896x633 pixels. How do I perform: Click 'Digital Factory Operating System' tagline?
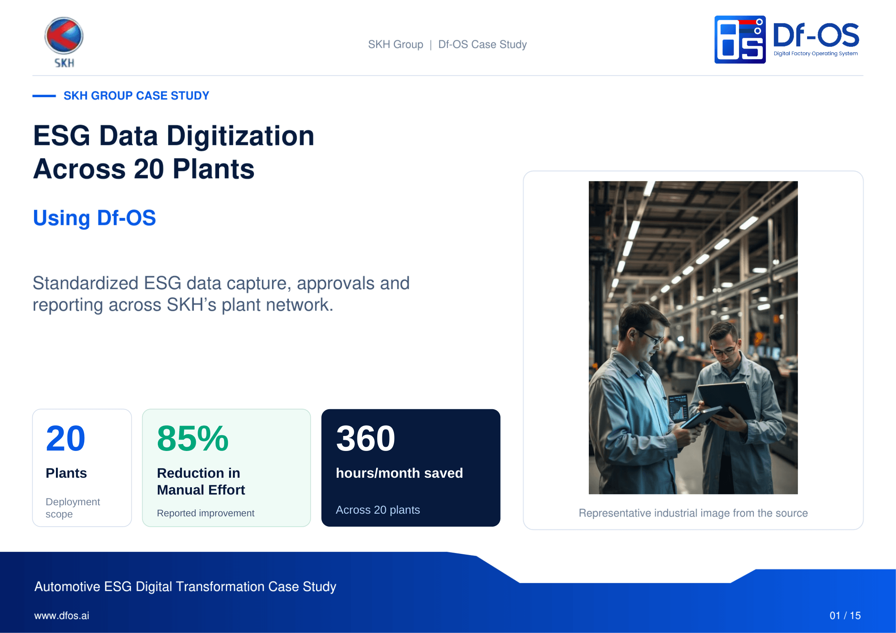click(x=816, y=54)
